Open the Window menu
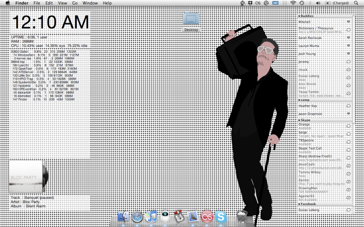The height and width of the screenshot is (227, 364). pos(90,3)
